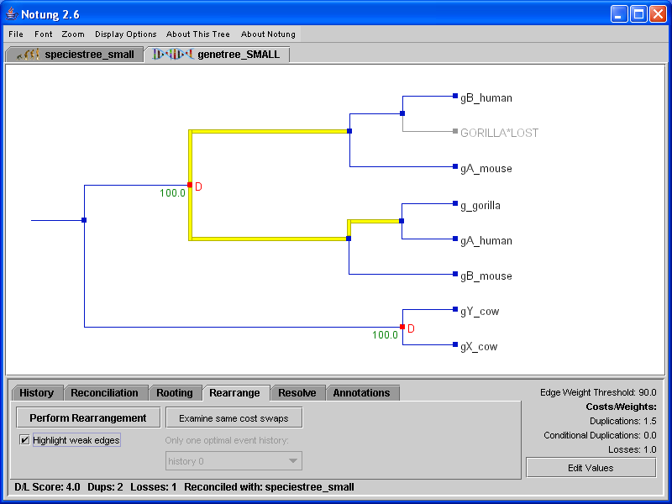672x504 pixels.
Task: Open the history 0 dropdown
Action: pyautogui.click(x=233, y=461)
